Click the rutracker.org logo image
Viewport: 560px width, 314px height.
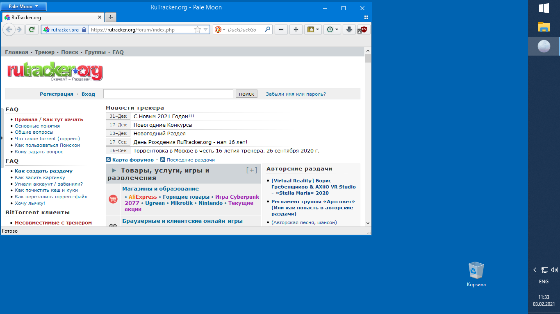[x=55, y=72]
